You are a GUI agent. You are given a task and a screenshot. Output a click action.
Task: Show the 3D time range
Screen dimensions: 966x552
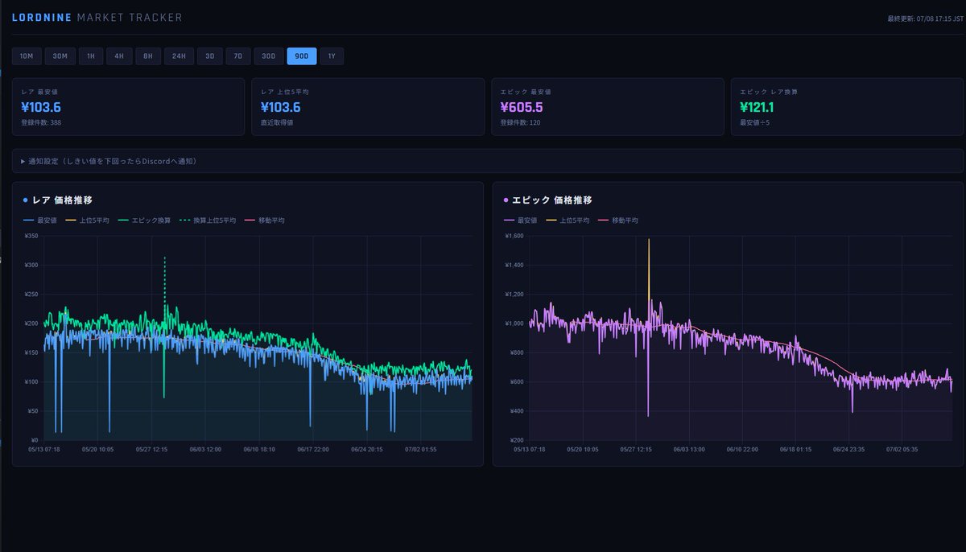tap(209, 56)
